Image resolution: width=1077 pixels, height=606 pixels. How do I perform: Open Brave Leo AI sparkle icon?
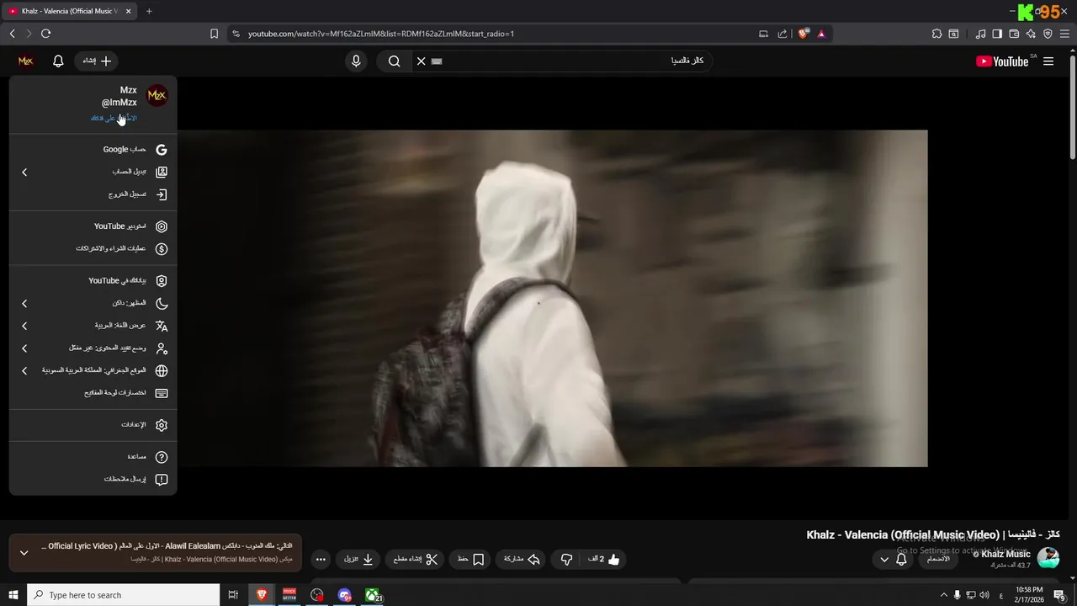click(1031, 34)
